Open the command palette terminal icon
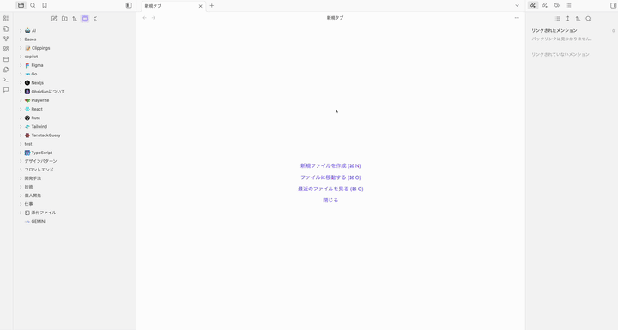 [6, 80]
